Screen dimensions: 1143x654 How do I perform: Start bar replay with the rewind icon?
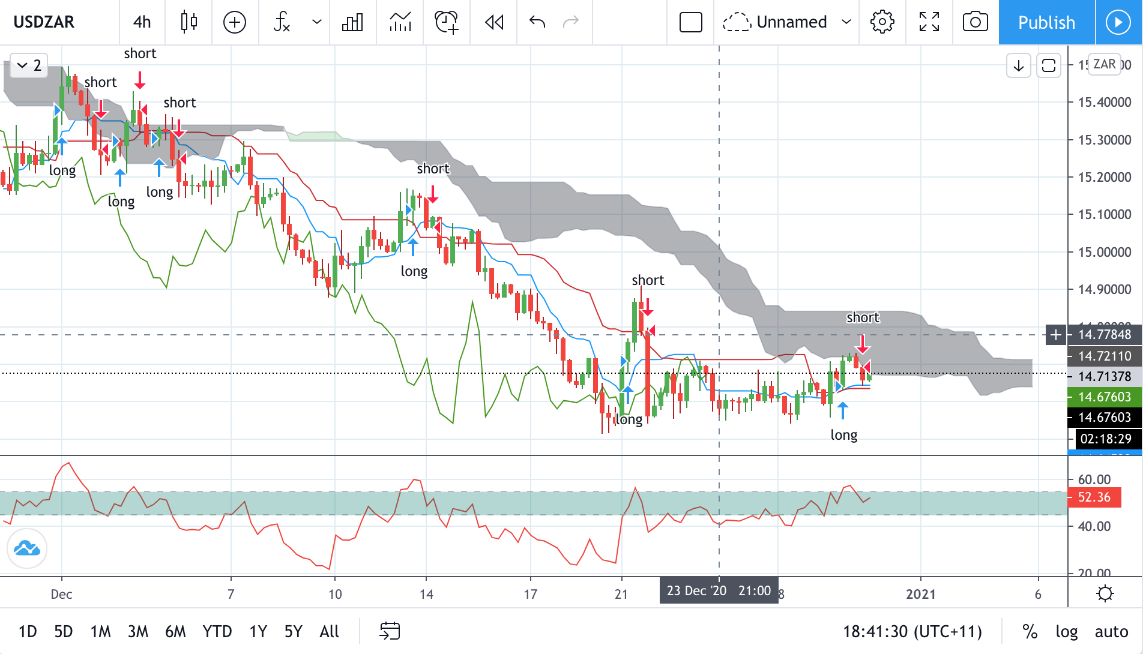pyautogui.click(x=494, y=22)
